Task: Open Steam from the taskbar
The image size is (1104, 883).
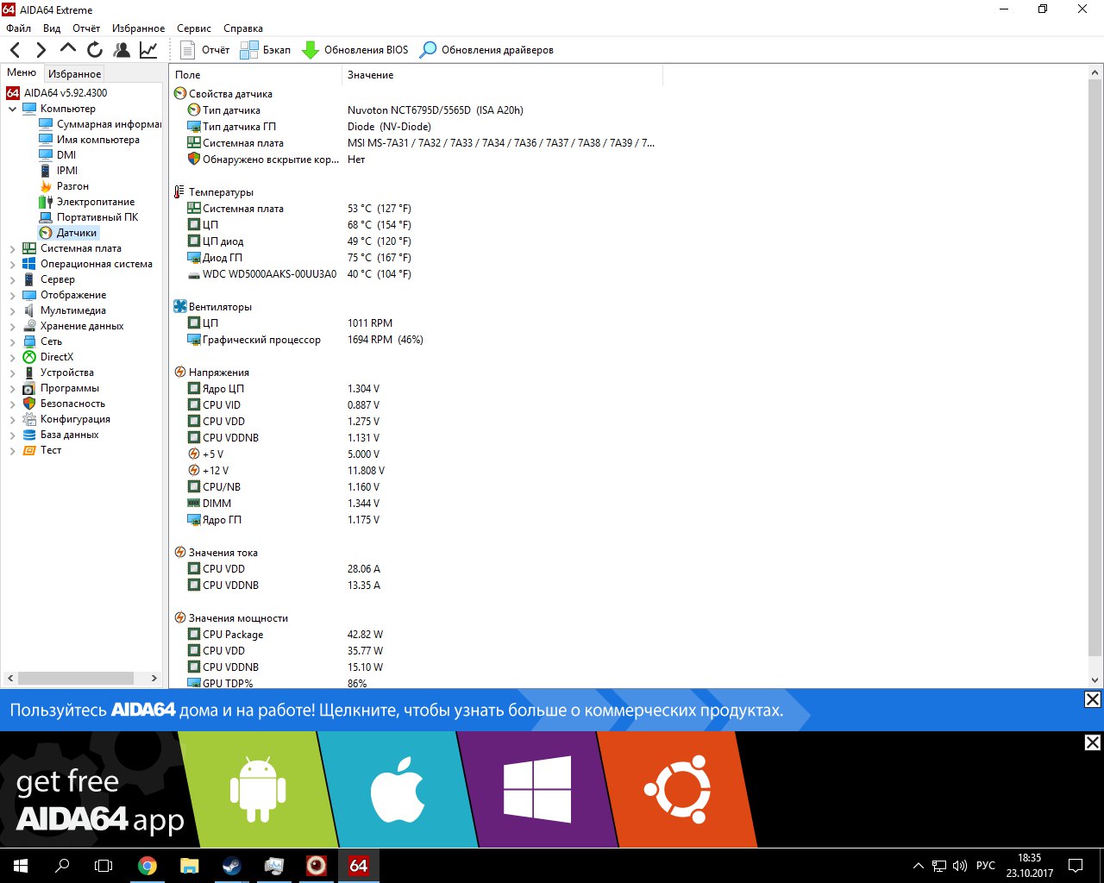Action: click(231, 865)
